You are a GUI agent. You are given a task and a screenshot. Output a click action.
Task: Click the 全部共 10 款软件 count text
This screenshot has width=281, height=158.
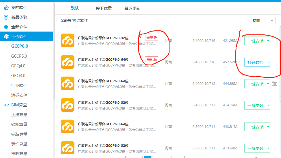74,20
